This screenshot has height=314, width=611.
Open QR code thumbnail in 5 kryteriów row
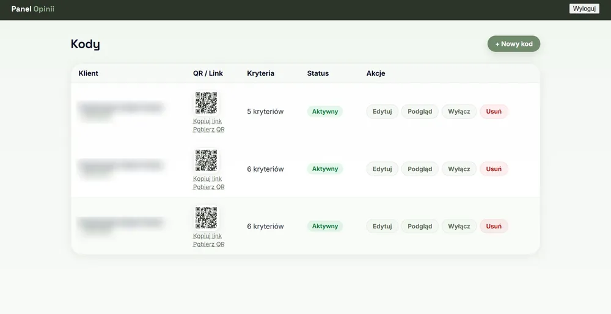[x=206, y=103]
